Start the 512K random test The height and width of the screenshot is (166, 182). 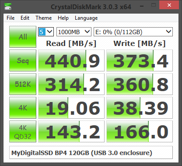(x=23, y=84)
